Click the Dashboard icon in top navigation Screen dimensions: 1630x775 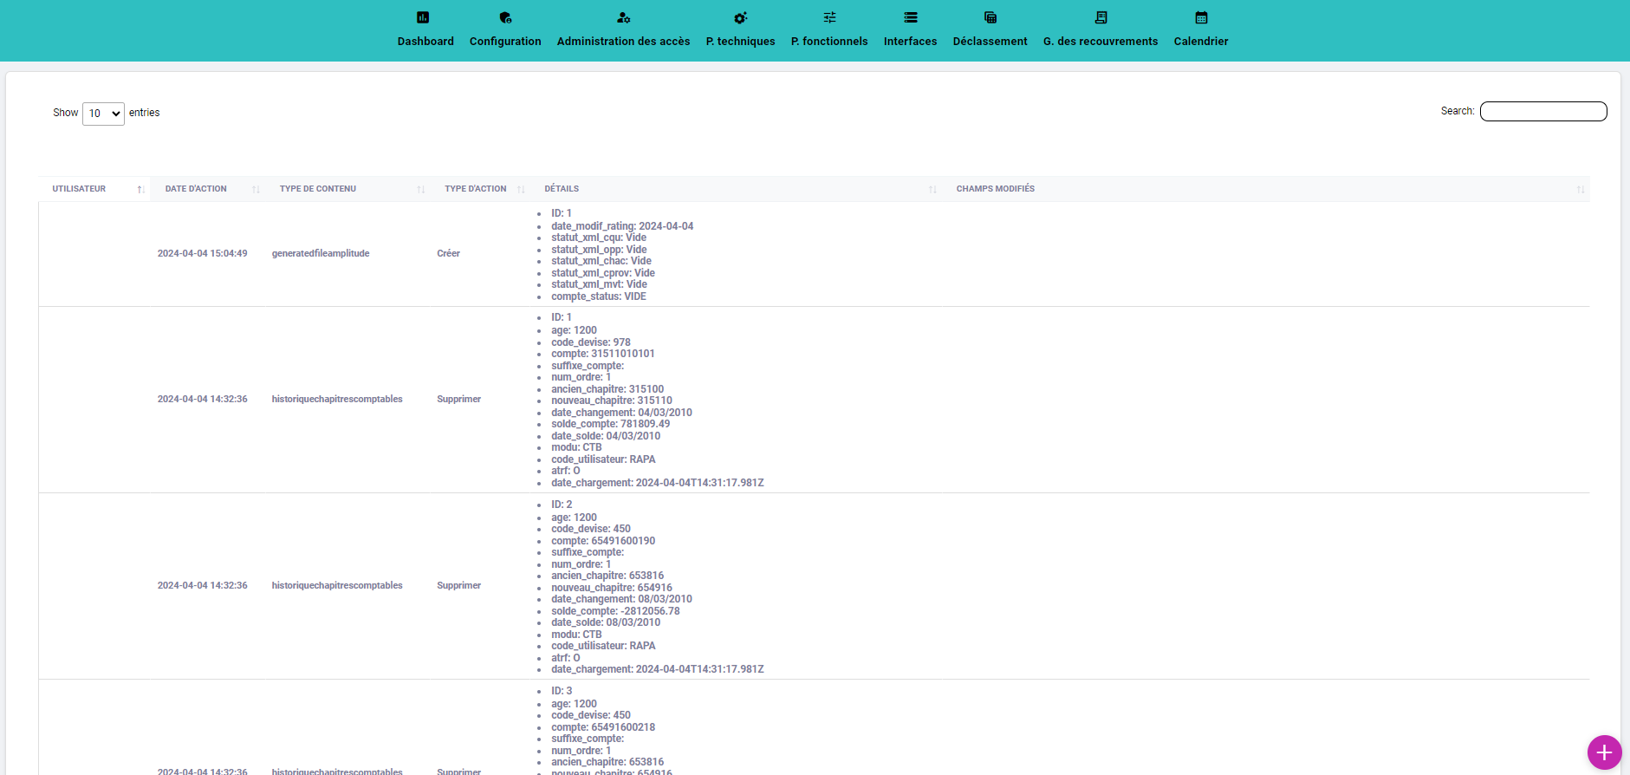tap(423, 17)
